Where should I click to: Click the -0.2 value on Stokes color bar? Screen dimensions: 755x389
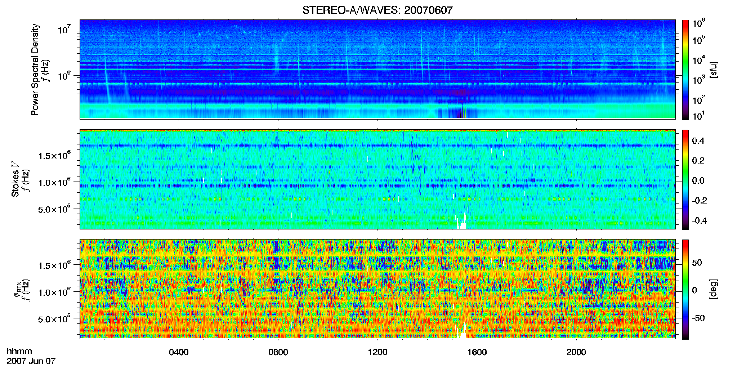click(700, 201)
